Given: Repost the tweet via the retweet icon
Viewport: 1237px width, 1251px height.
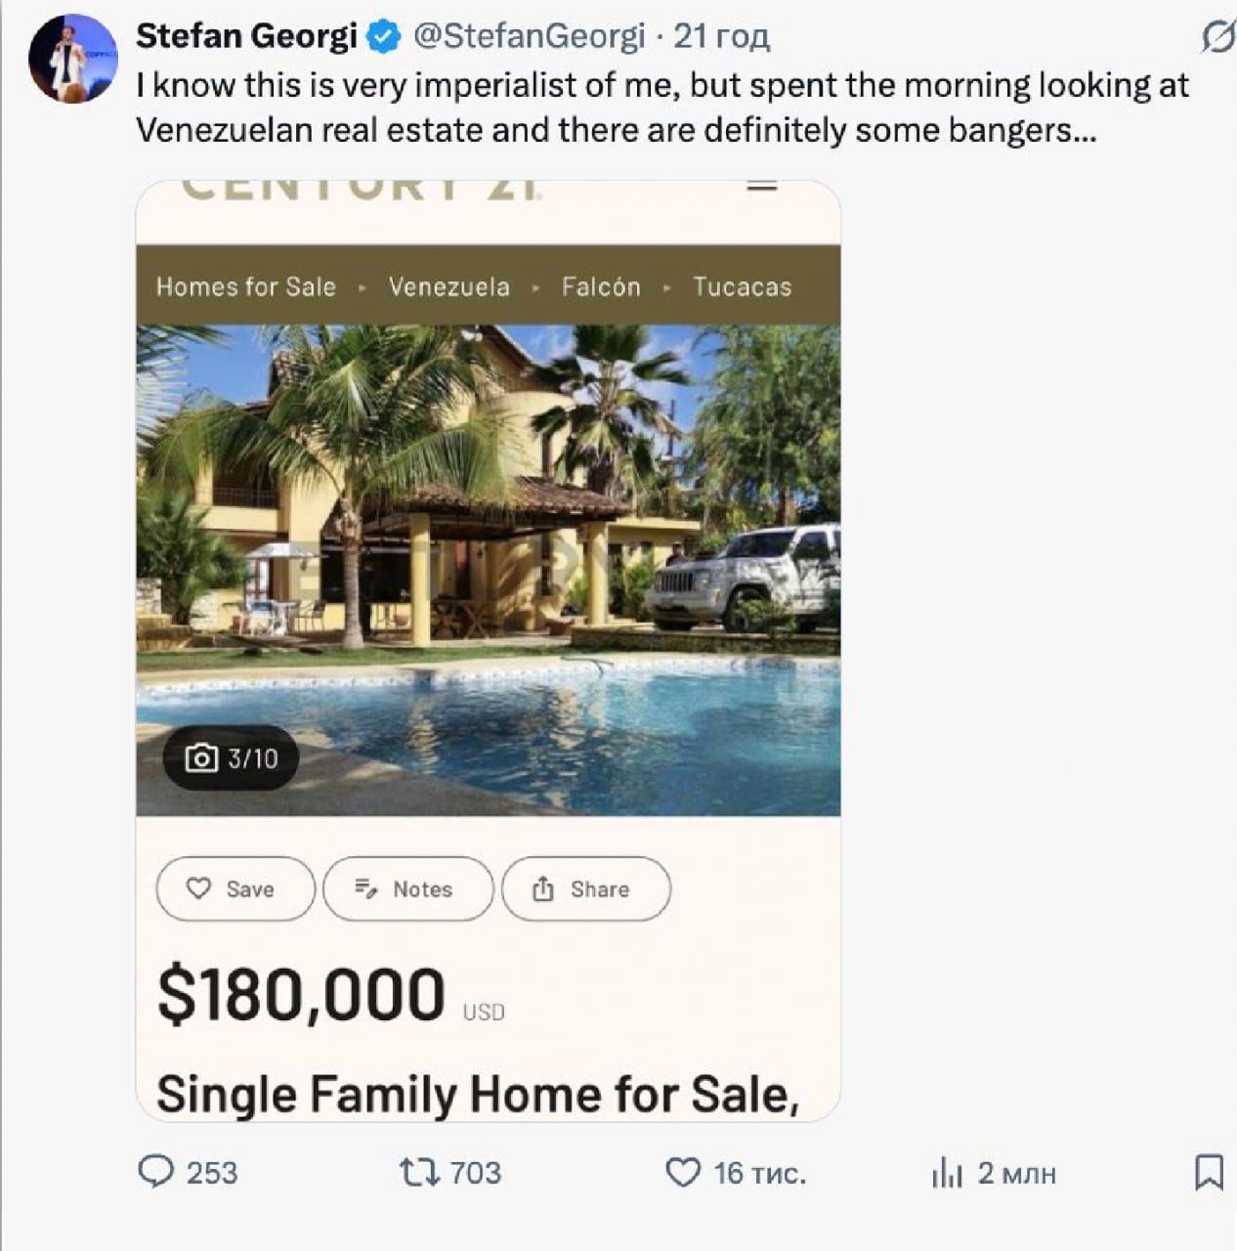Looking at the screenshot, I should [419, 1171].
